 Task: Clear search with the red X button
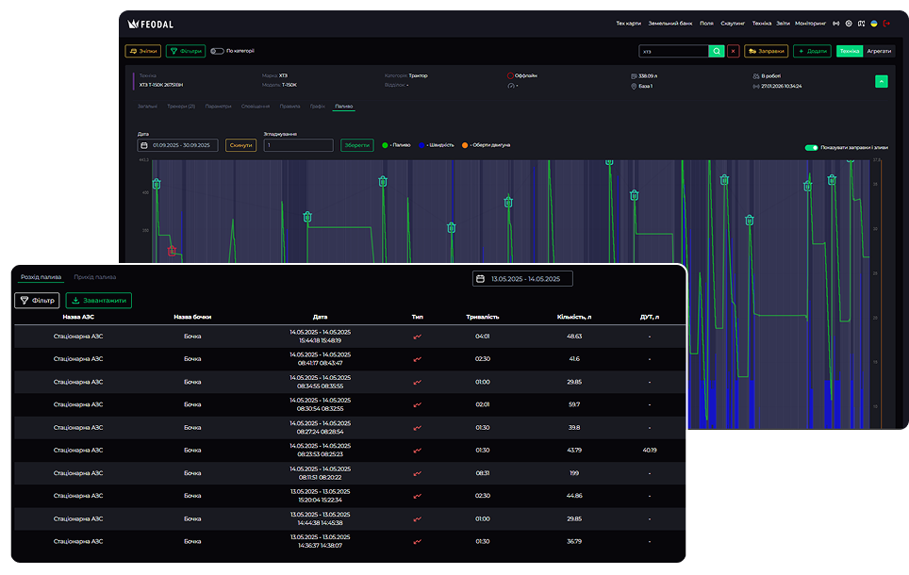point(734,51)
